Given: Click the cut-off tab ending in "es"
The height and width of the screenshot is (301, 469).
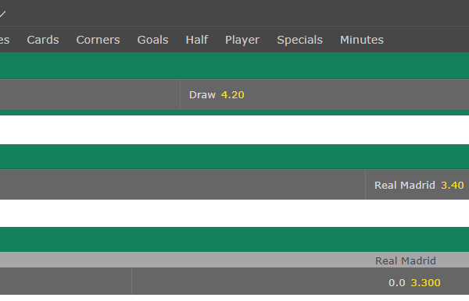Looking at the screenshot, I should [x=5, y=40].
